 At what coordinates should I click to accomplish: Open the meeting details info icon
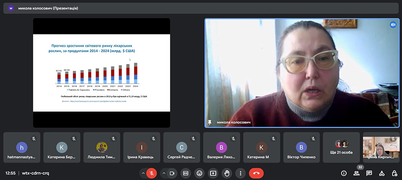point(343,173)
